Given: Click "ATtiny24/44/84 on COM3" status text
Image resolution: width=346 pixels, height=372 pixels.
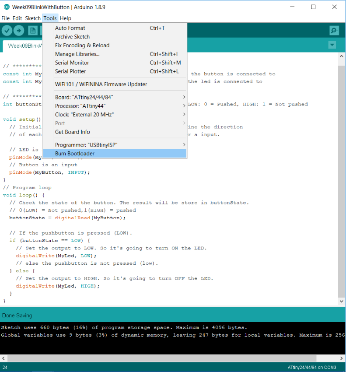Looking at the screenshot, I should [x=311, y=368].
